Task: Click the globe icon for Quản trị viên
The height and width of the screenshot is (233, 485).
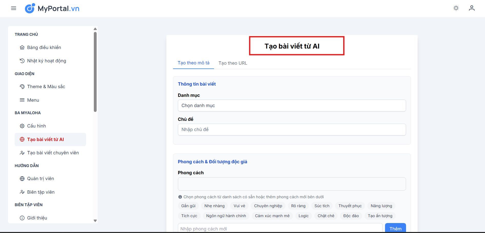Action: pos(22,179)
